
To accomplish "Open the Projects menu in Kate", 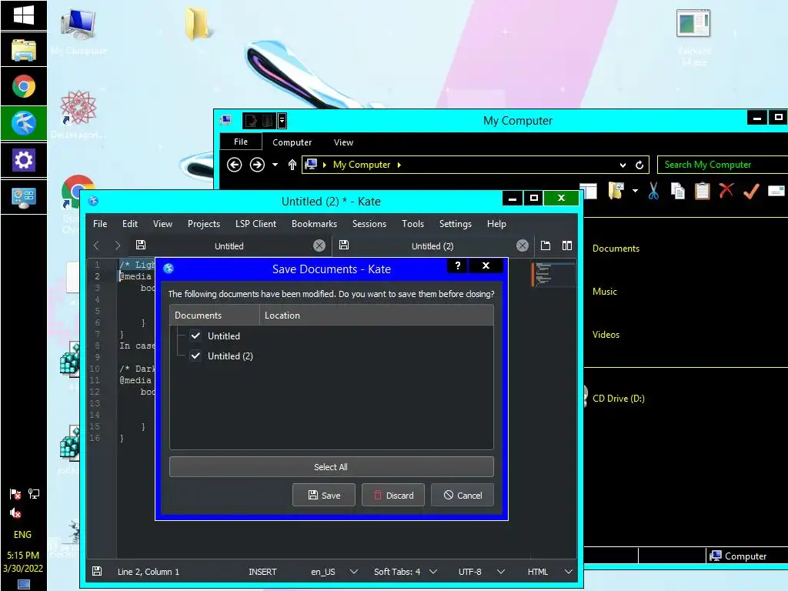I will coord(203,224).
